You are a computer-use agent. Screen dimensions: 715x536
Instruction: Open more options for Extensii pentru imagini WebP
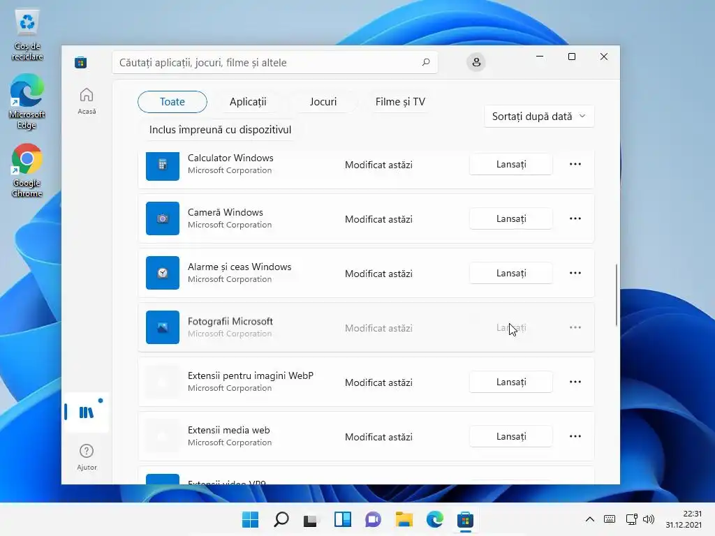575,382
